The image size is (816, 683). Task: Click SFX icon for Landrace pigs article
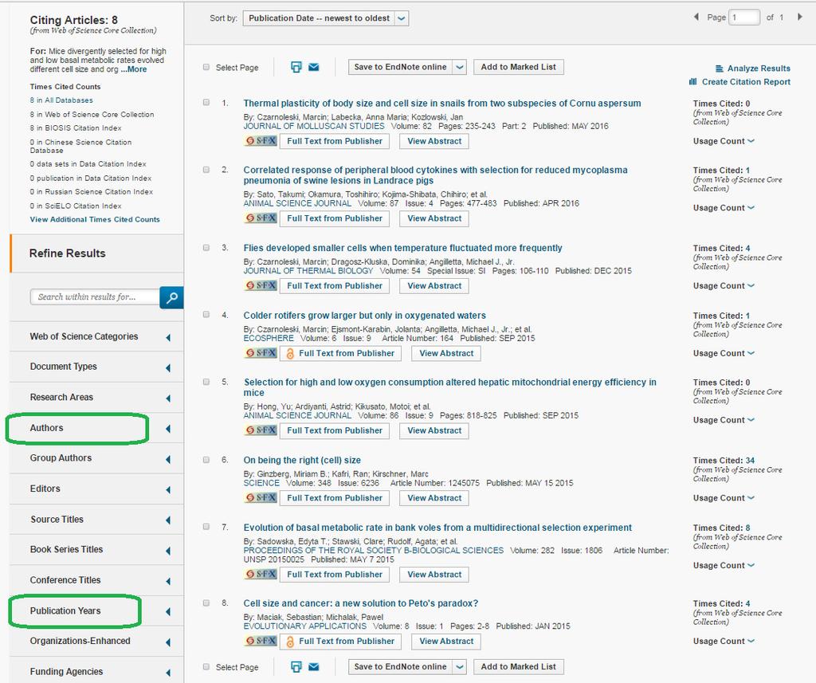[x=261, y=218]
